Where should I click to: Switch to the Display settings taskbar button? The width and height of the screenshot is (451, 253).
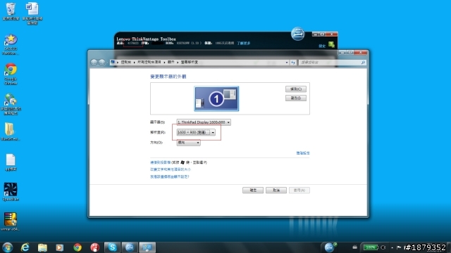147,247
